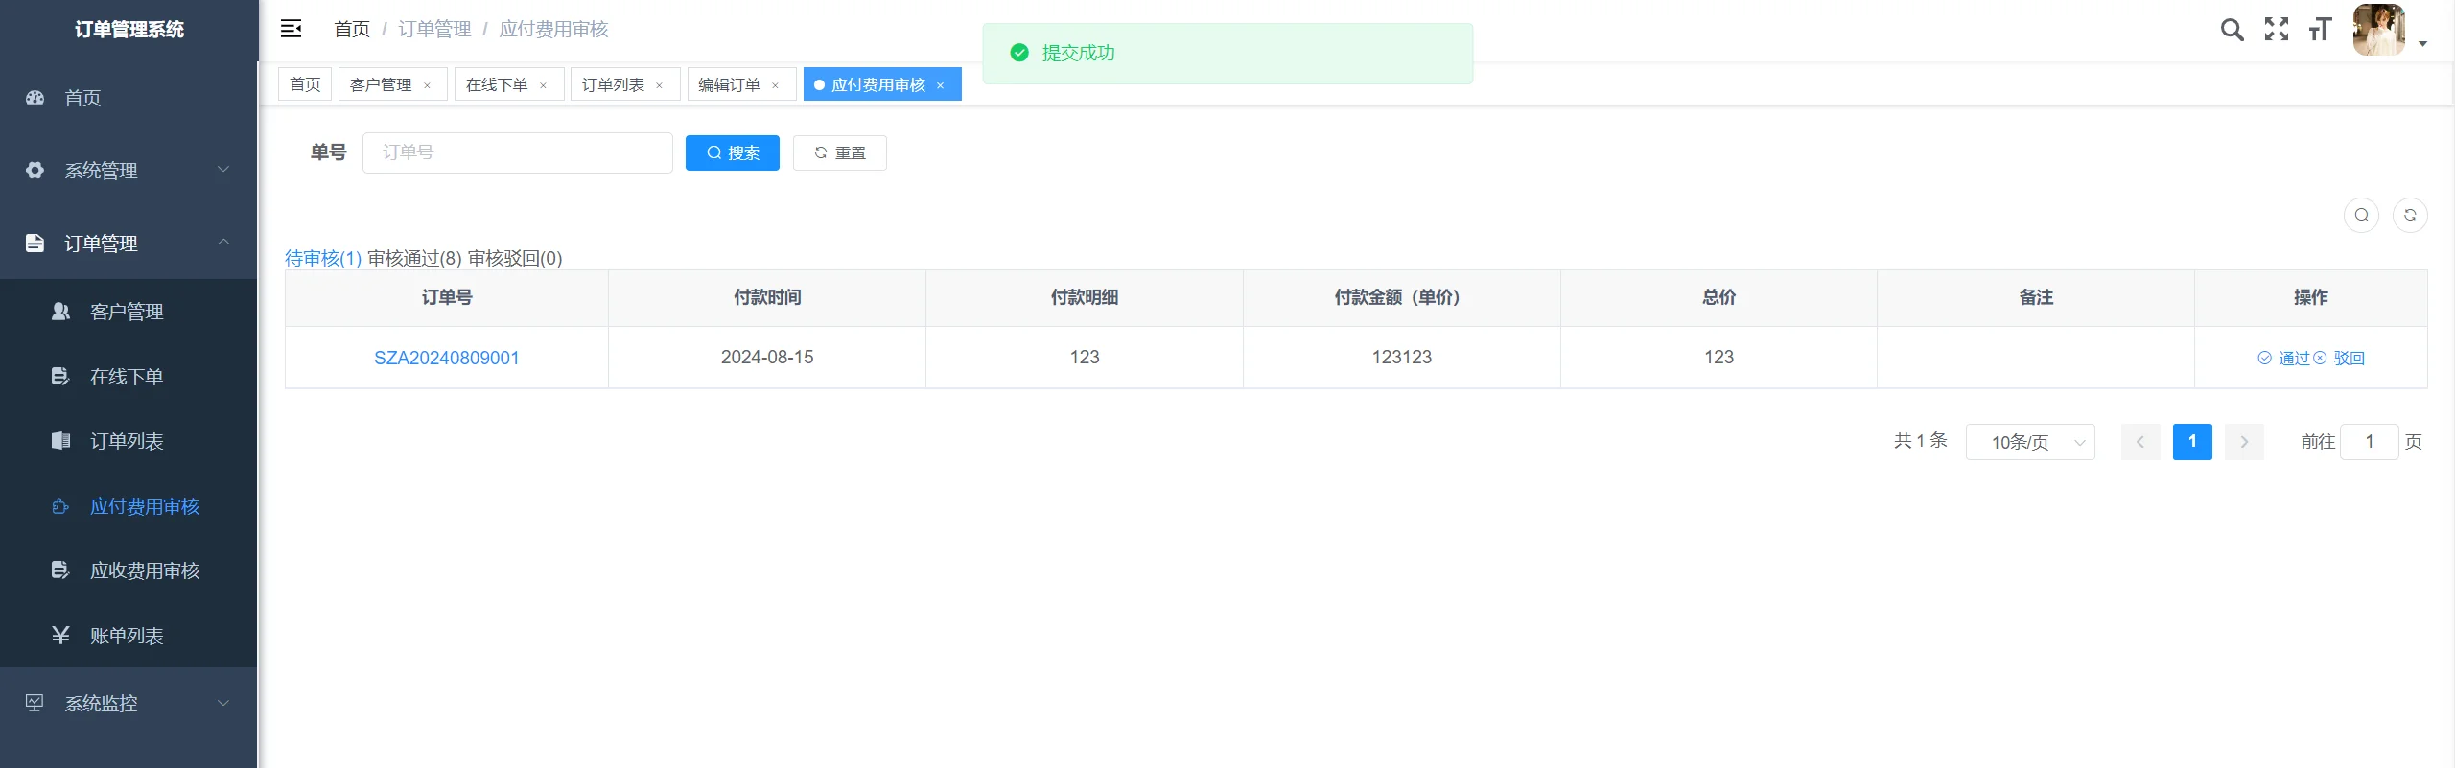This screenshot has height=768, width=2455.
Task: Expand 系统管理 menu chevron
Action: (x=223, y=170)
